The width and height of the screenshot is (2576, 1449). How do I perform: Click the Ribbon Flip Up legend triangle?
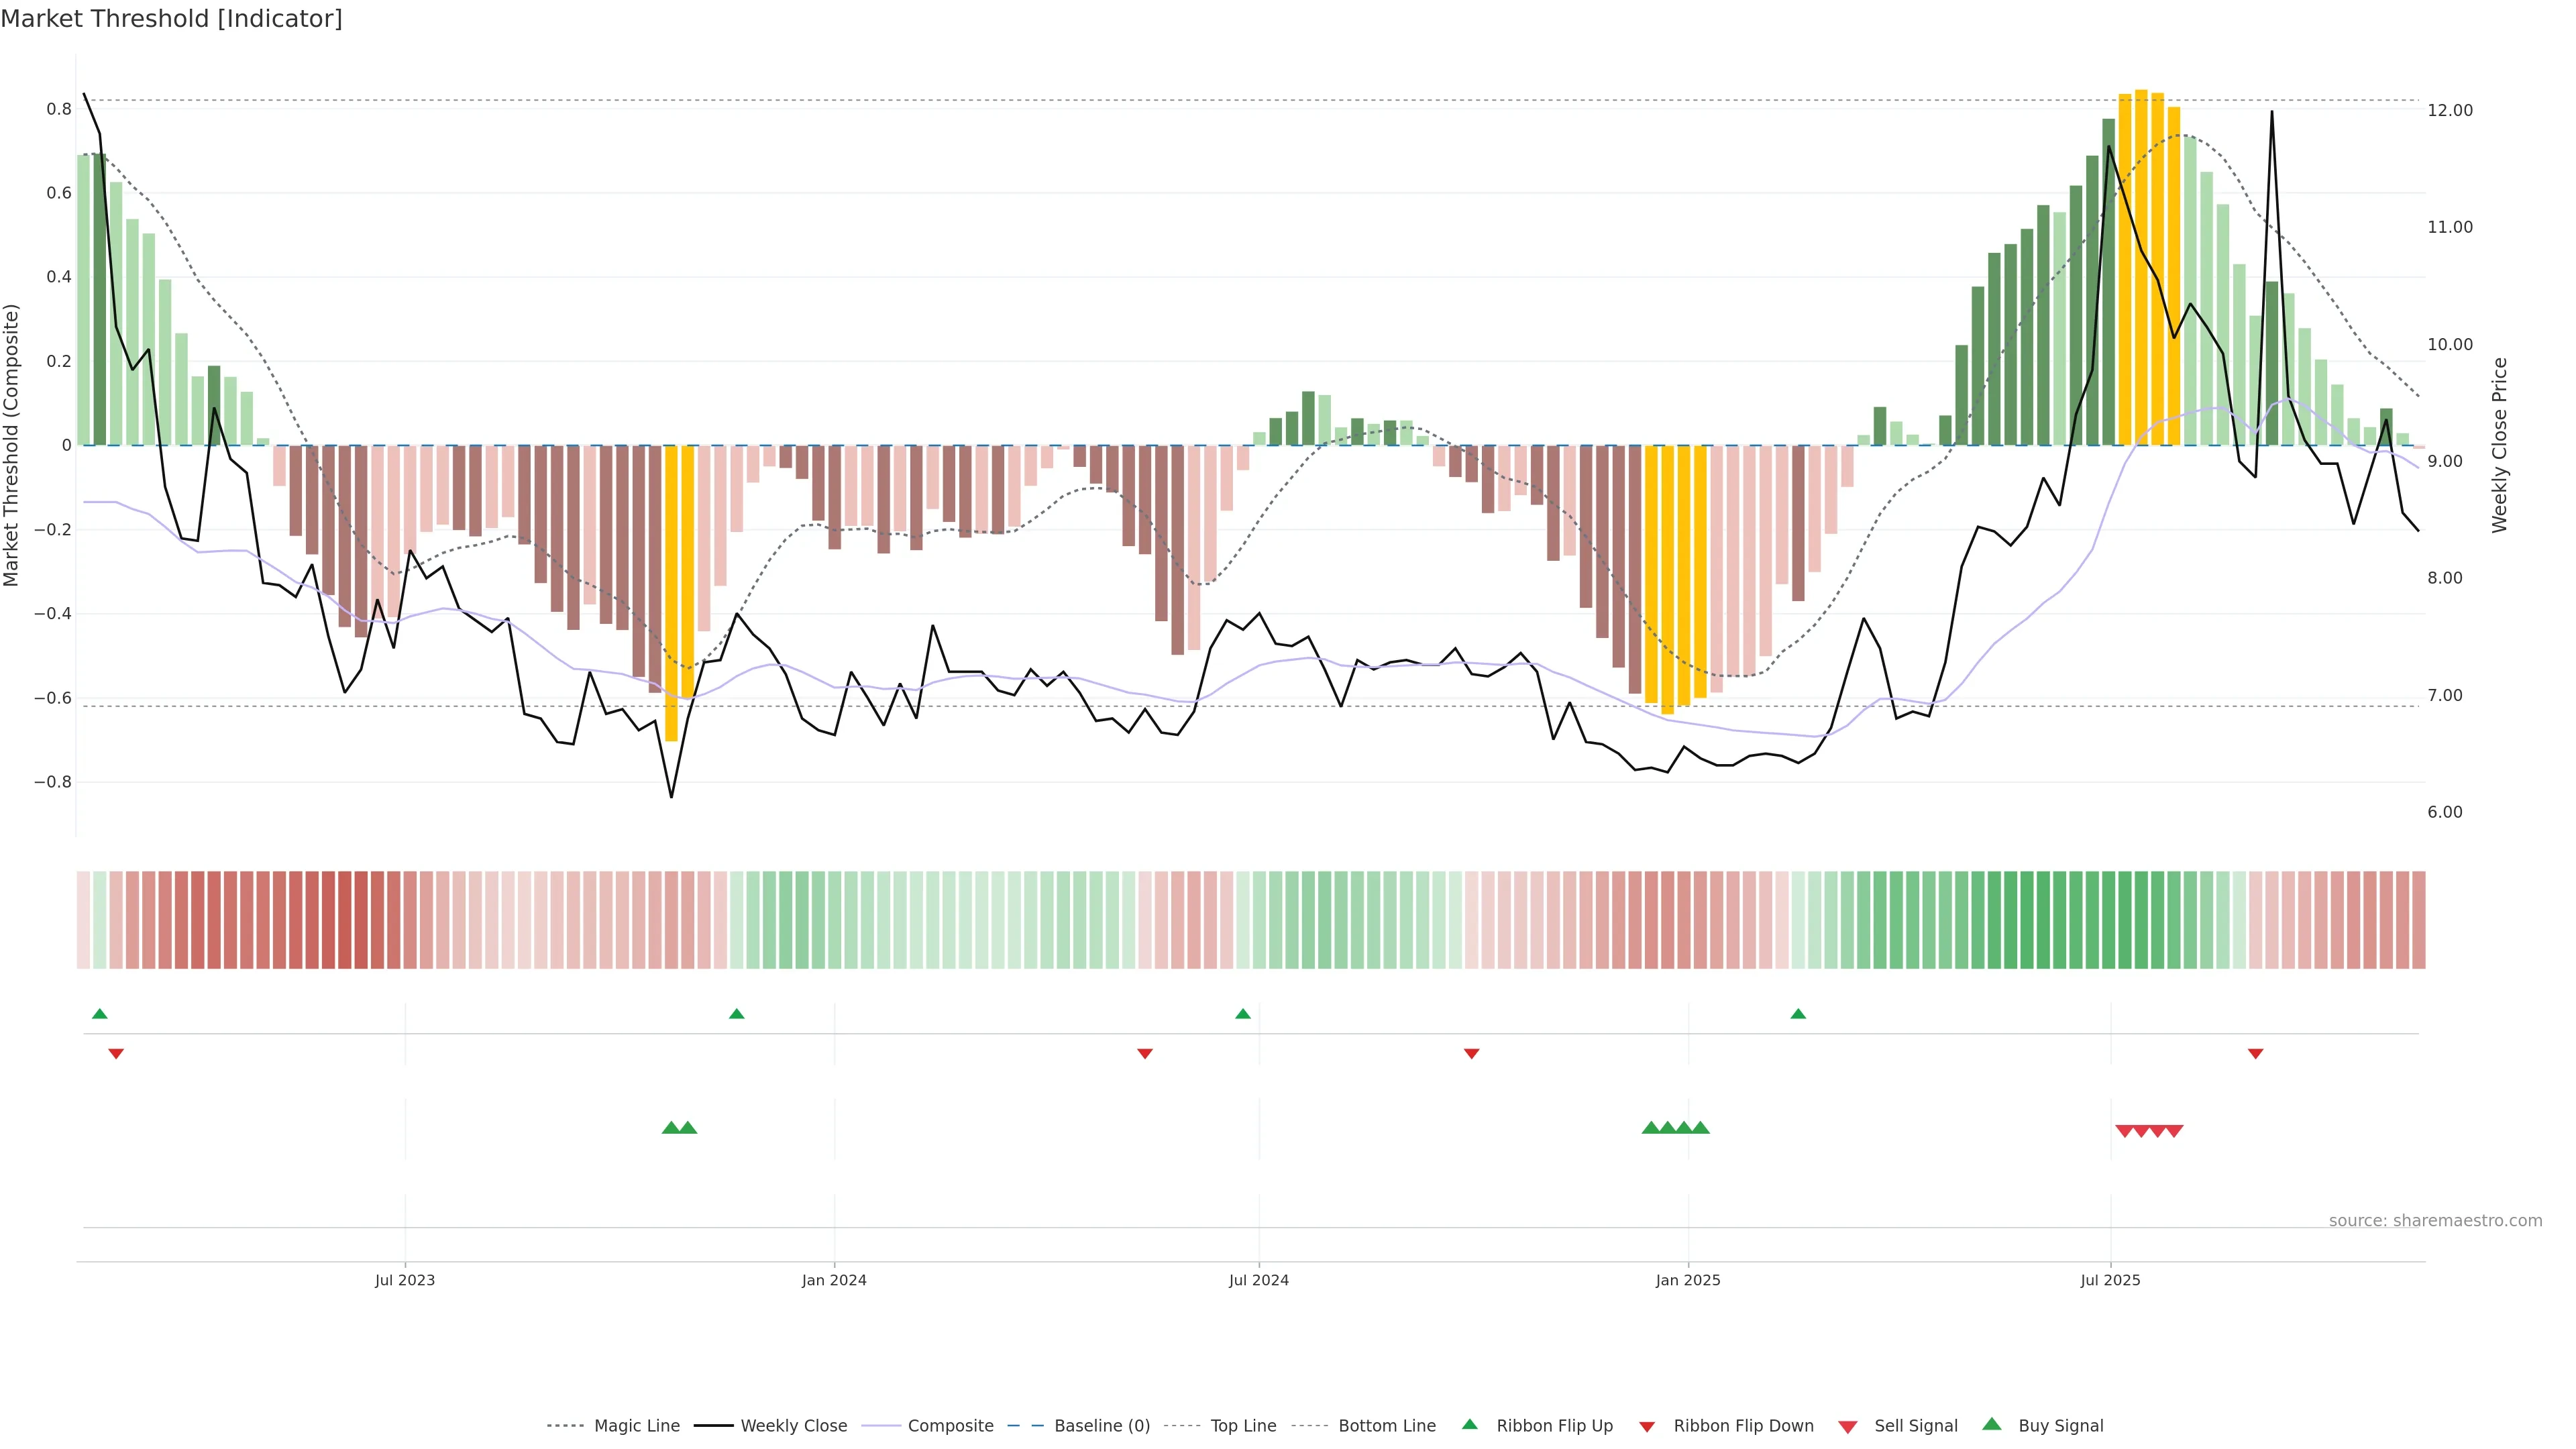click(x=1469, y=1424)
